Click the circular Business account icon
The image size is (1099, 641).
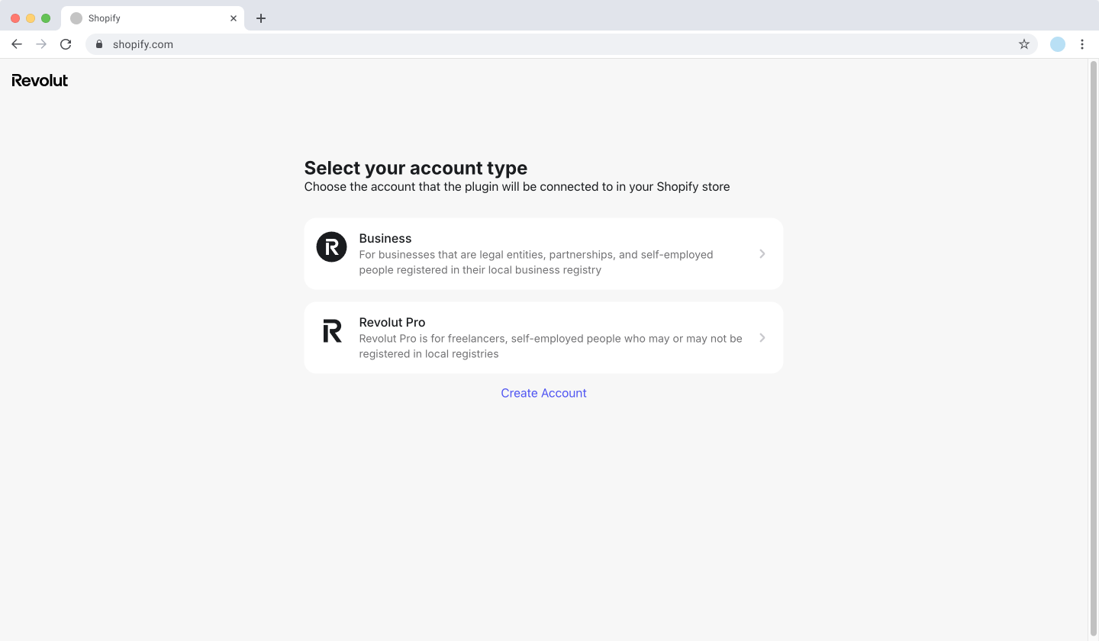click(331, 247)
